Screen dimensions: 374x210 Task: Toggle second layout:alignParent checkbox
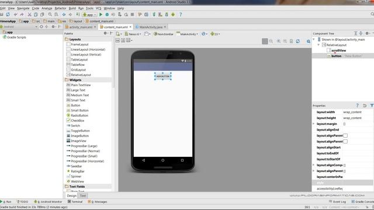(x=345, y=141)
